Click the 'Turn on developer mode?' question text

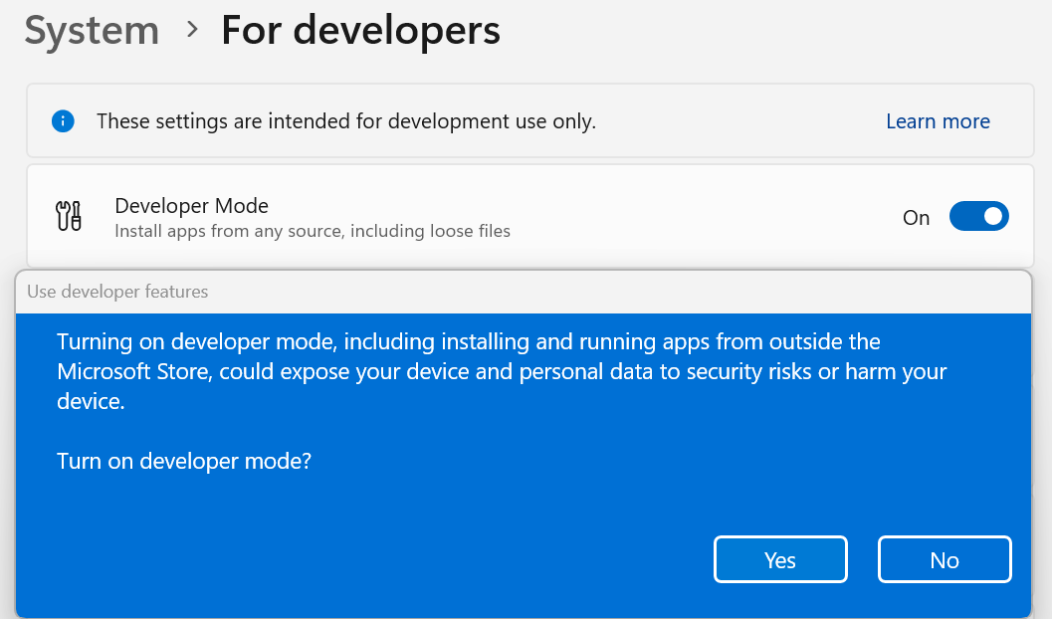click(184, 461)
